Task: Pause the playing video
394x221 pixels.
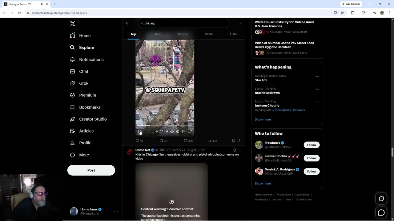Action: coord(140,132)
